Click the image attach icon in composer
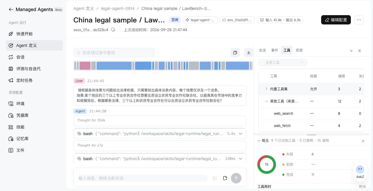This screenshot has height=191, width=373. [215, 178]
